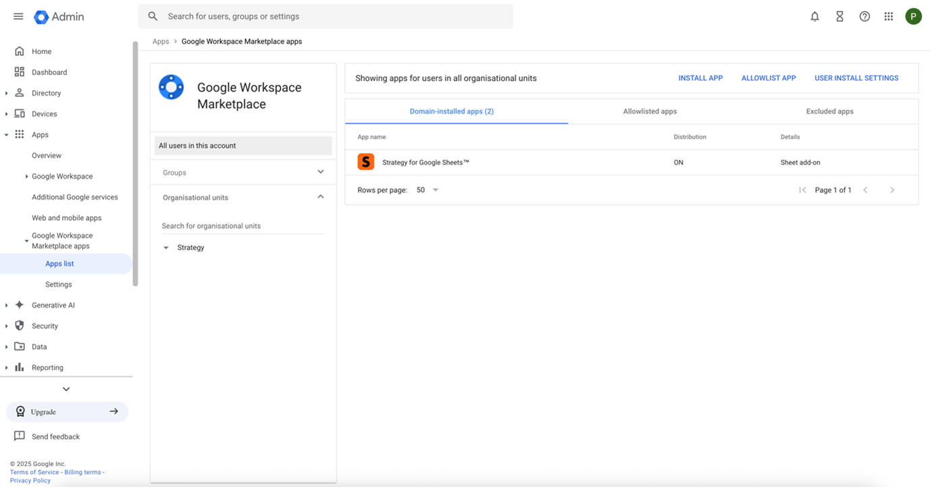The image size is (930, 487).
Task: Switch to the Excluded apps tab
Action: click(x=829, y=111)
